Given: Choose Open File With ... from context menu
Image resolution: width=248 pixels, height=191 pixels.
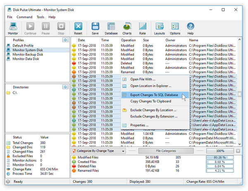Looking at the screenshot, I should click(155, 79).
